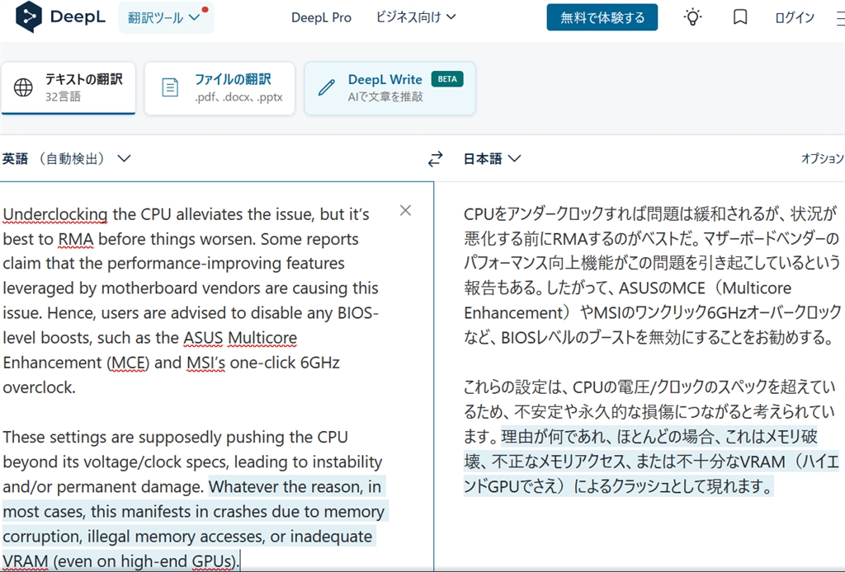Click the document icon in file translation tab
This screenshot has height=572, width=845.
[x=170, y=87]
